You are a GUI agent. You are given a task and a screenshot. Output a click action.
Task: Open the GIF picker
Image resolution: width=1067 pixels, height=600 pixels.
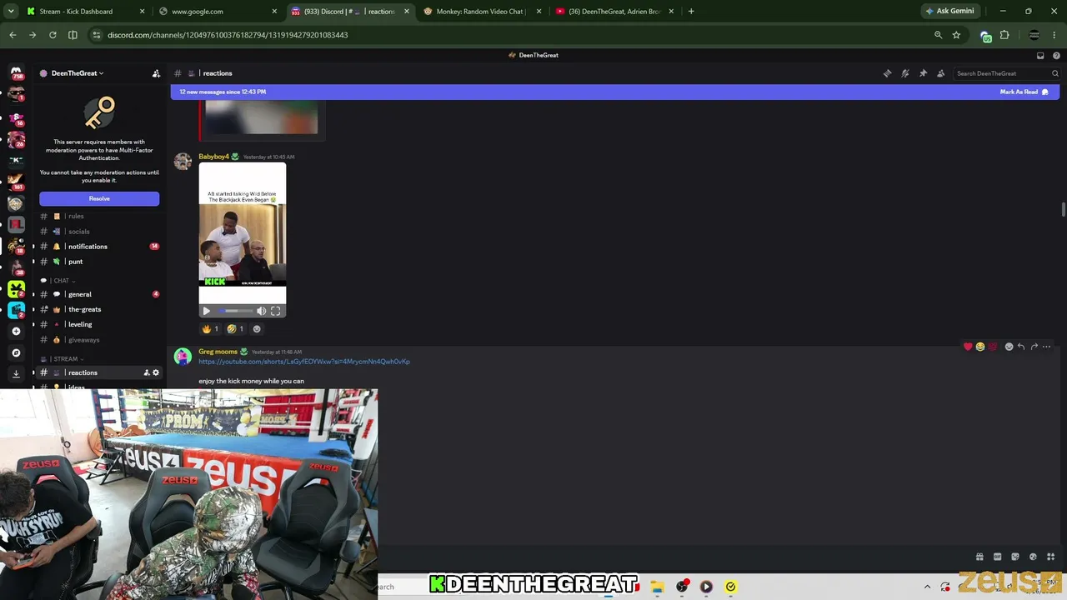click(x=997, y=557)
